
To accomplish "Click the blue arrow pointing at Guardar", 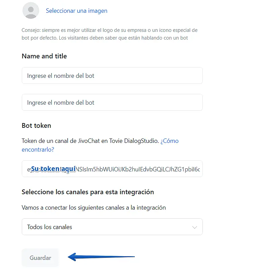I will tap(101, 257).
